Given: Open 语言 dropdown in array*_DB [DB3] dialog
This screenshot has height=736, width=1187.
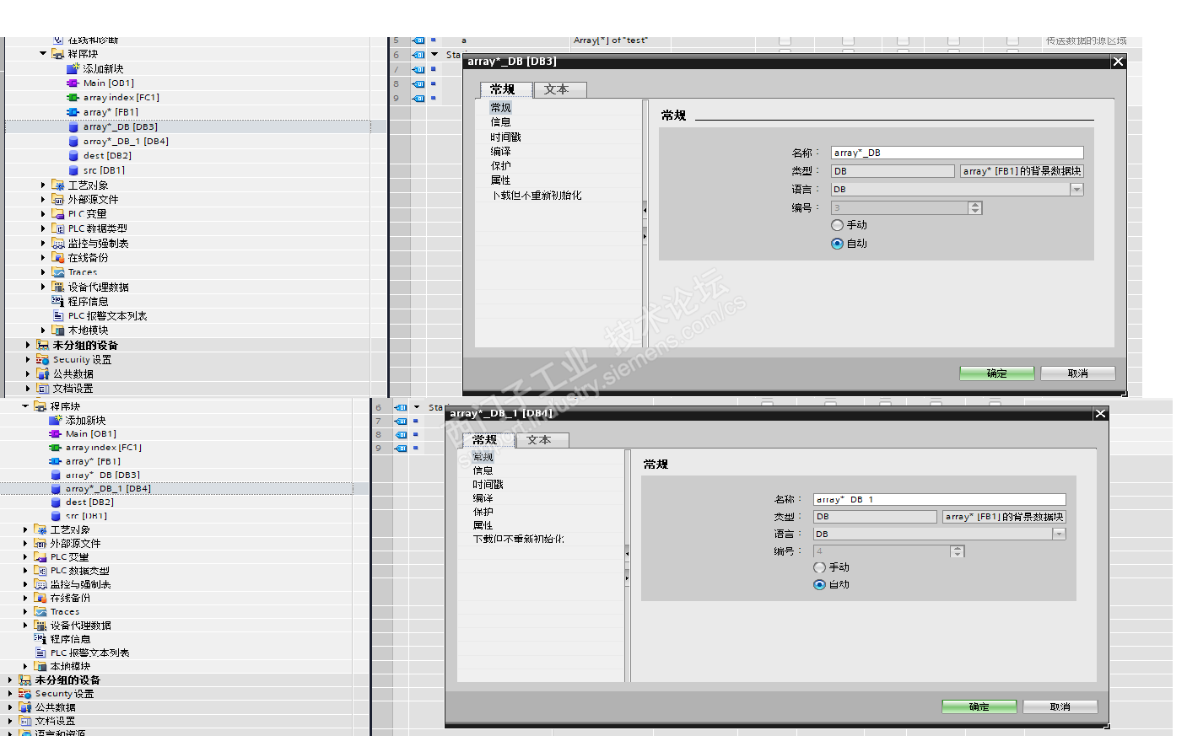Looking at the screenshot, I should coord(1076,190).
